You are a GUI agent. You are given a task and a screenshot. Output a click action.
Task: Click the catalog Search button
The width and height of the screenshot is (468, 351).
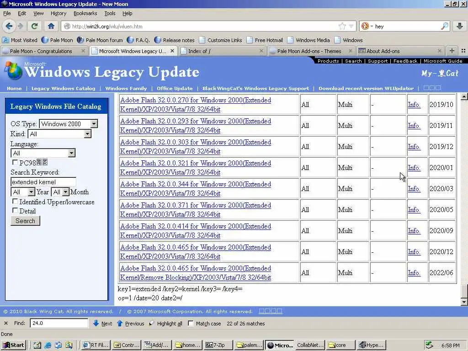pos(26,221)
